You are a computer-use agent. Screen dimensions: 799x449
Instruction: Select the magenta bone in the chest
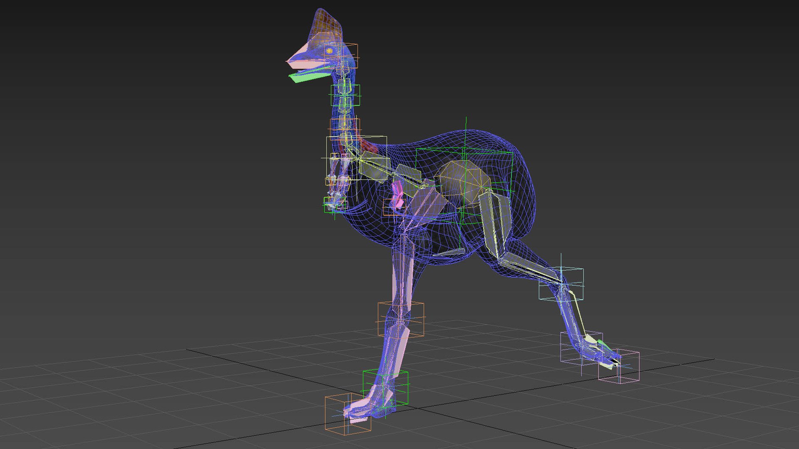(x=397, y=195)
